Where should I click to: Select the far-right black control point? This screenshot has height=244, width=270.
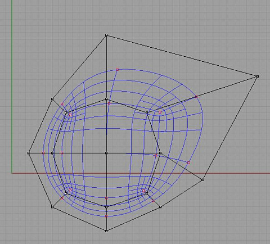[258, 76]
